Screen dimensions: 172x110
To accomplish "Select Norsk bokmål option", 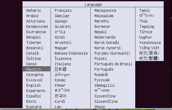I will click(x=107, y=43).
